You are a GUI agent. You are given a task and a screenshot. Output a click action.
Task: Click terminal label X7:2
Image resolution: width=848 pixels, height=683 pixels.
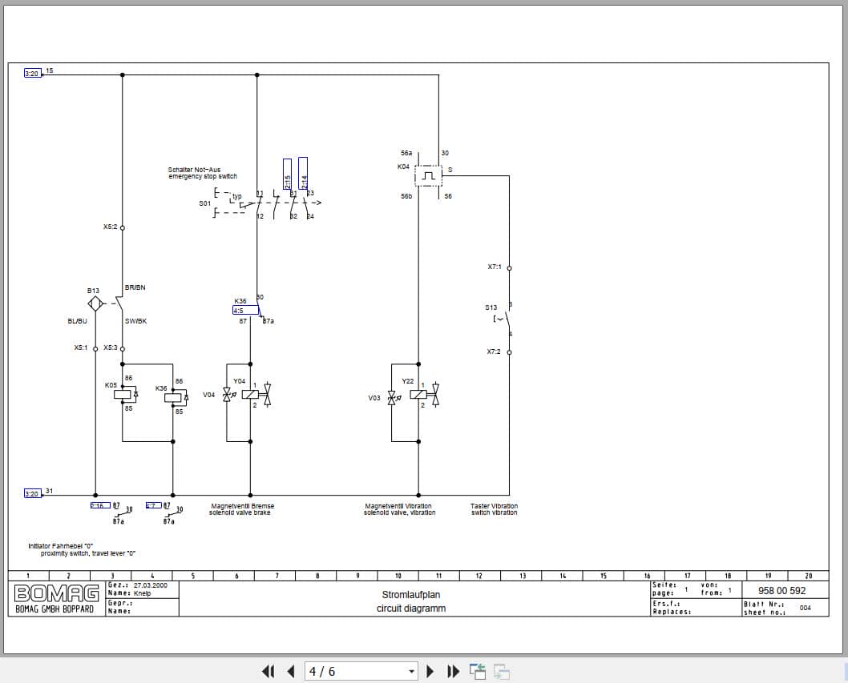pos(494,352)
